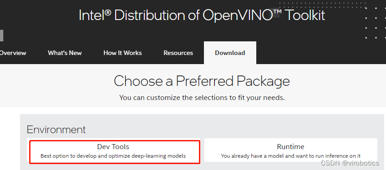Click the Intel Distribution of OpenVINO Toolkit title
386x170 pixels.
[x=202, y=15]
